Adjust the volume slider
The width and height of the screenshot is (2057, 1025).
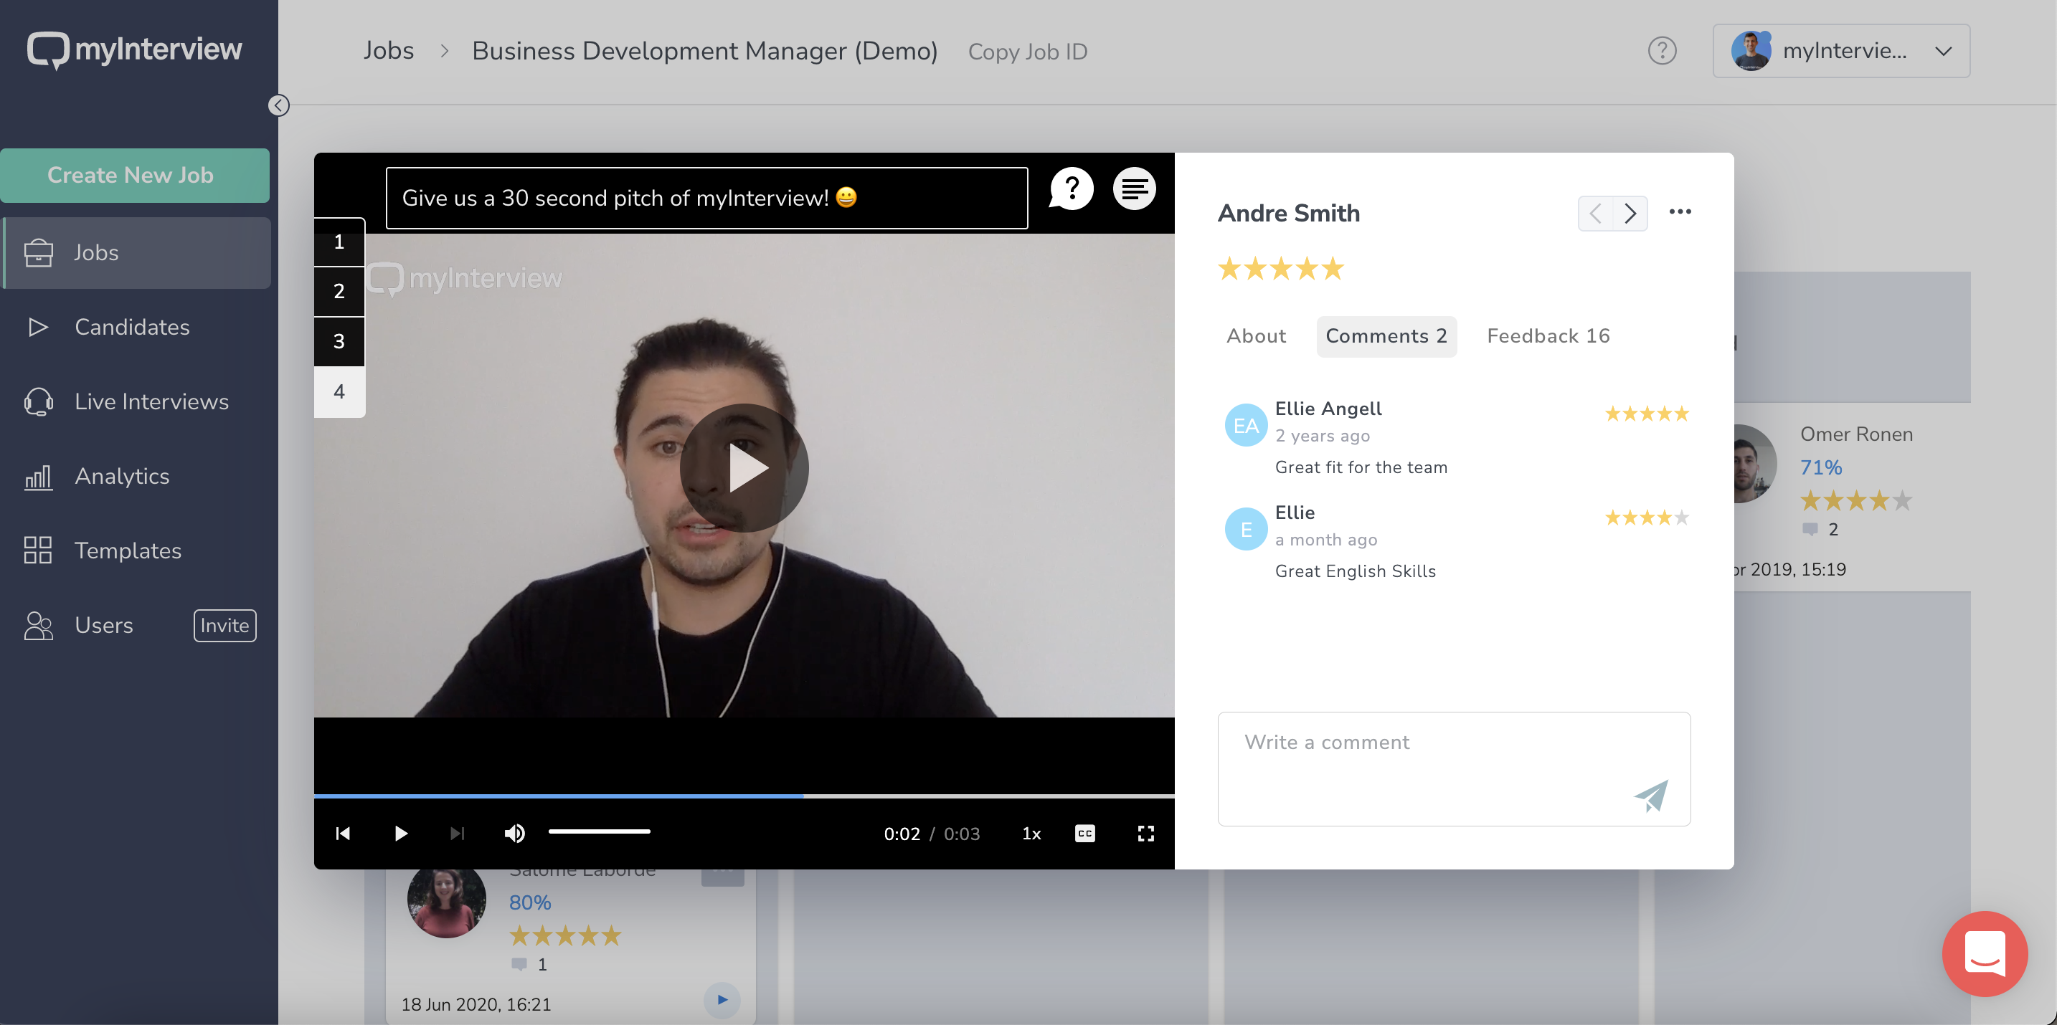click(x=599, y=831)
